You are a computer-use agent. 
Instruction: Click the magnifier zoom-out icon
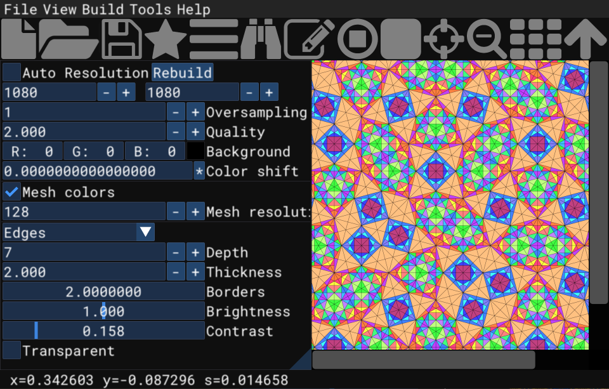pos(487,39)
